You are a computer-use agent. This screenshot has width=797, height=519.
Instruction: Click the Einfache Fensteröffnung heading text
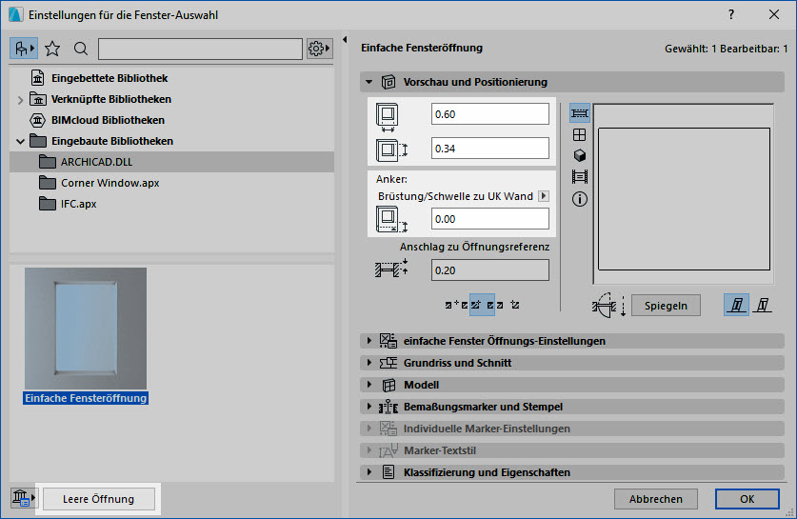point(422,48)
